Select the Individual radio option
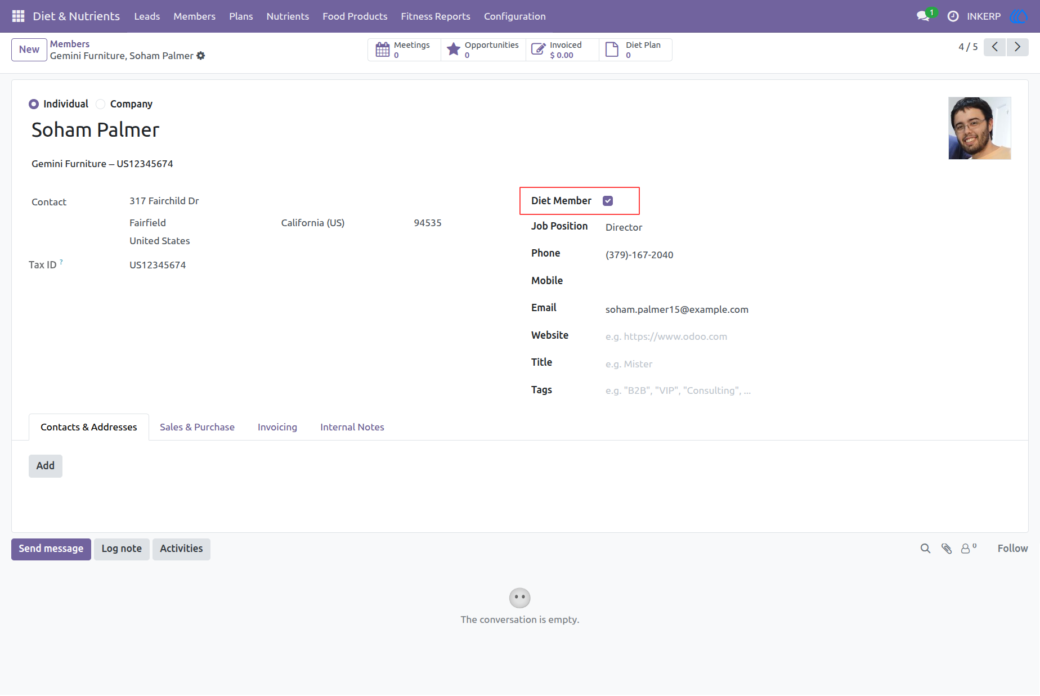 pos(34,104)
